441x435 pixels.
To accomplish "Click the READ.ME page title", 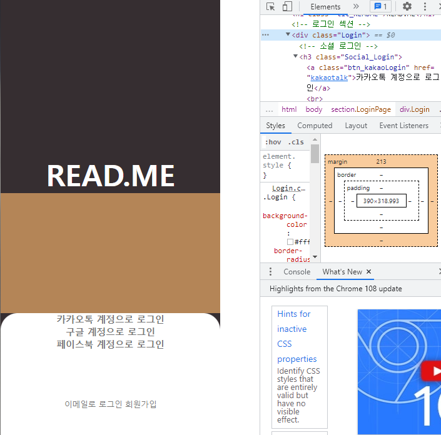I will [x=111, y=176].
